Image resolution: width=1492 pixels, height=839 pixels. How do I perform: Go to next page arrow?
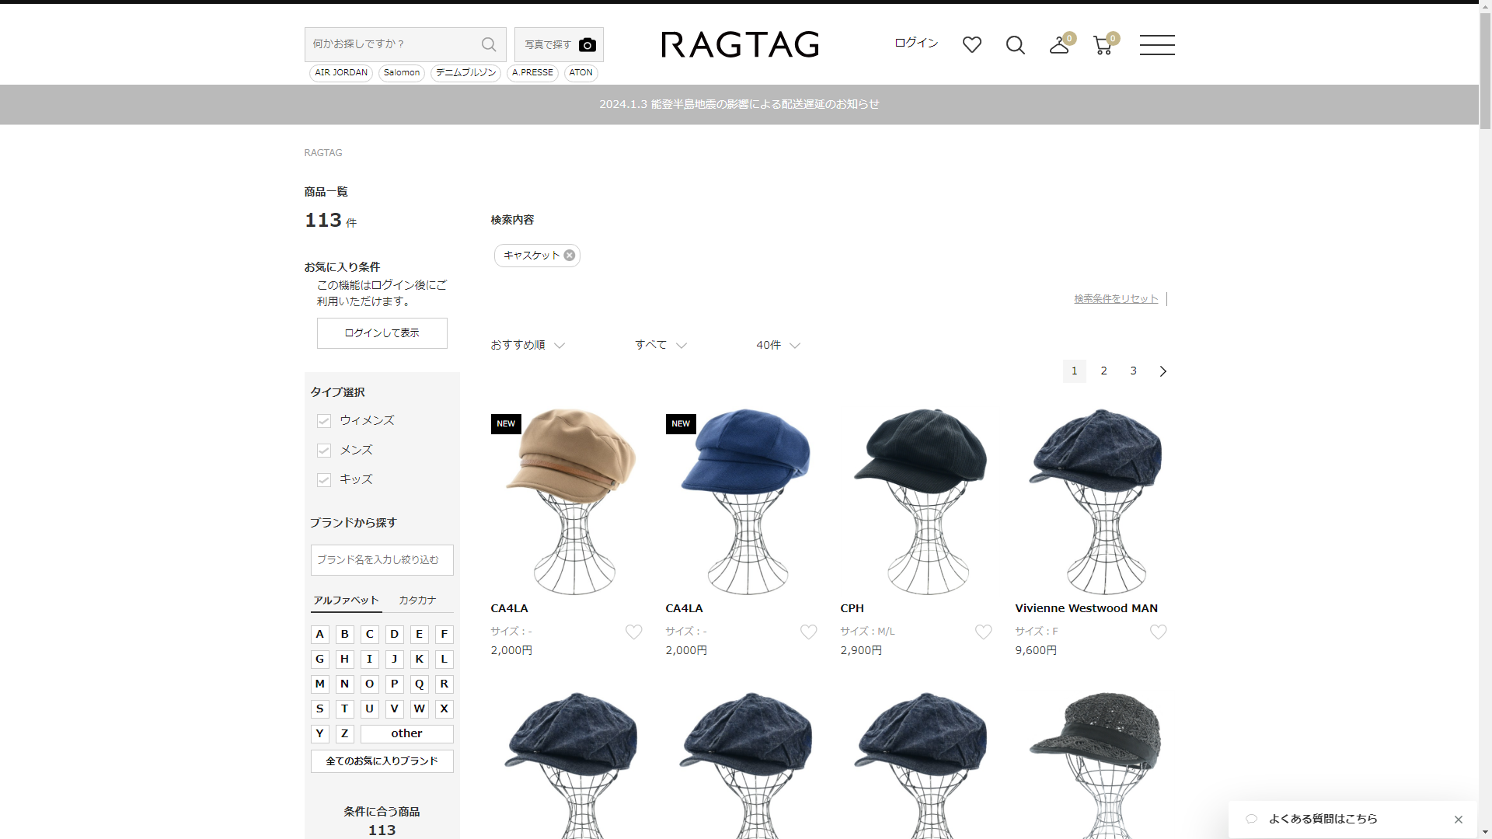tap(1163, 371)
